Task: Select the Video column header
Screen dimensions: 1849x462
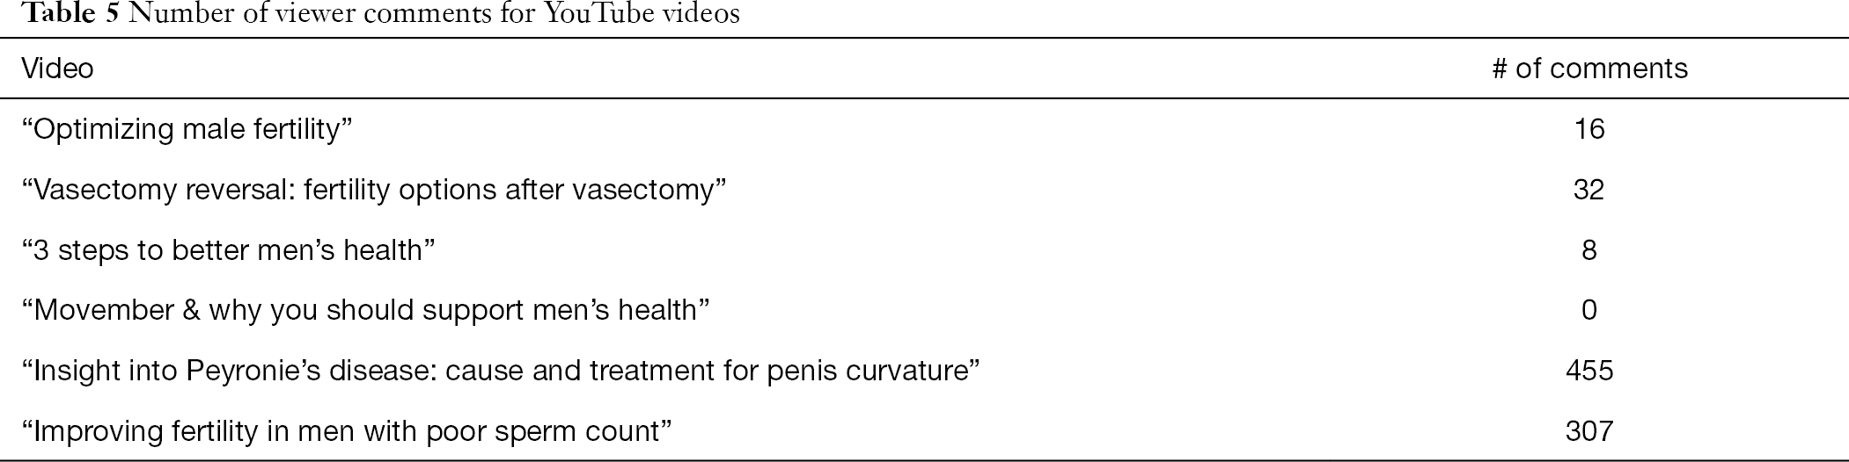Action: click(57, 69)
